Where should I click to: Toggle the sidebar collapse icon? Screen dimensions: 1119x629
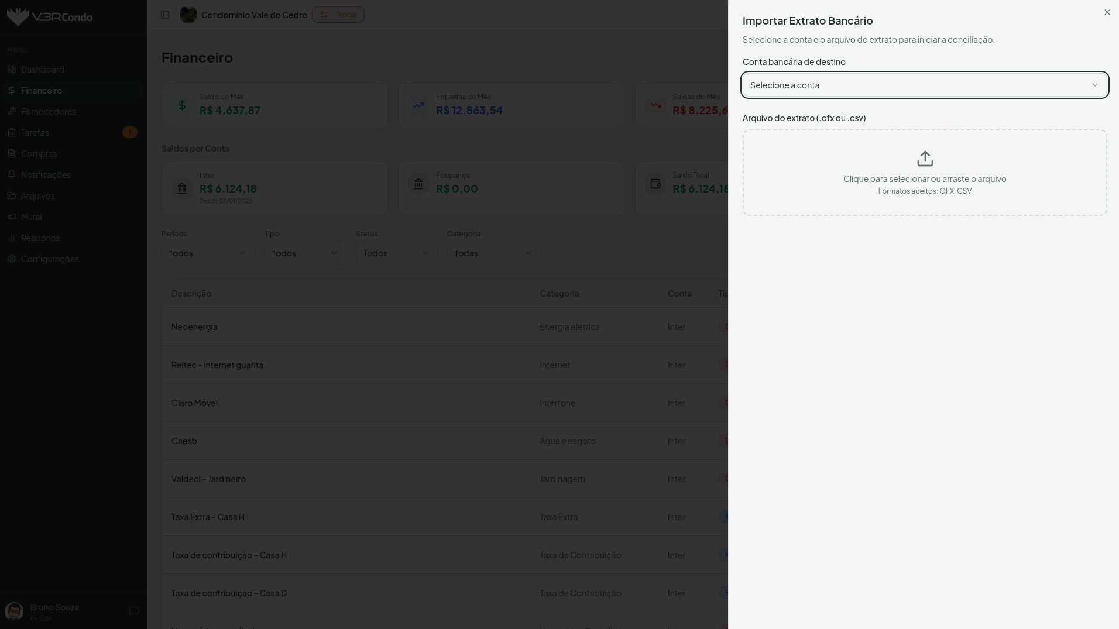coord(165,15)
